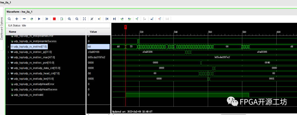This screenshot has width=297, height=115.
Task: Toggle auto re-trigger mode
Action: pyautogui.click(x=32, y=19)
